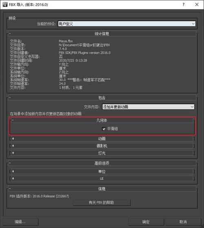Open the 当前的预设 dropdown
Viewport: 204px width, 228px height.
click(x=126, y=24)
